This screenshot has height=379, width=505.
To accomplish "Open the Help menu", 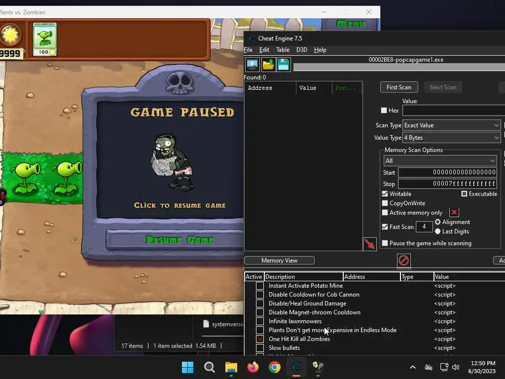I will pyautogui.click(x=320, y=50).
